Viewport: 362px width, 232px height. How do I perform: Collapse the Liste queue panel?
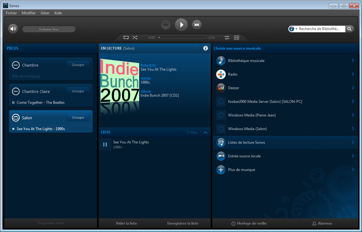click(205, 132)
